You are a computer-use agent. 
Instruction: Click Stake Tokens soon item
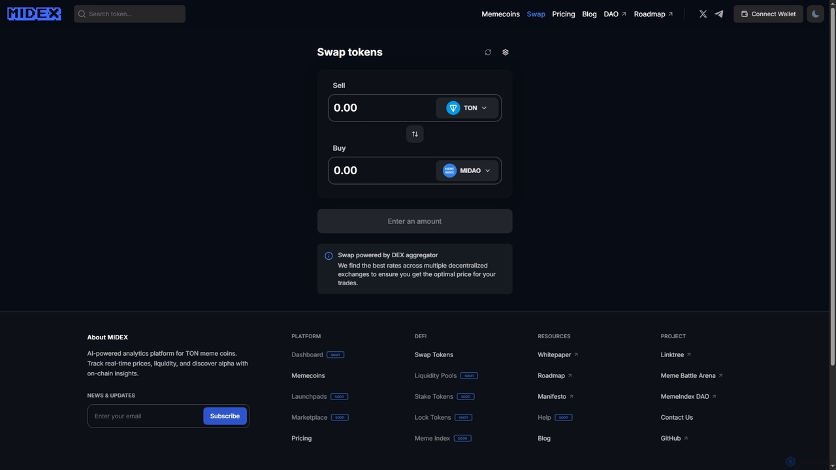[x=445, y=396]
